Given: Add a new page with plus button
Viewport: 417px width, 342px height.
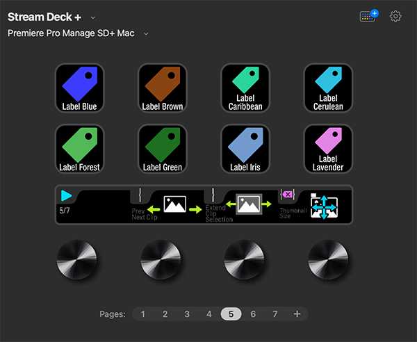Looking at the screenshot, I should point(297,314).
